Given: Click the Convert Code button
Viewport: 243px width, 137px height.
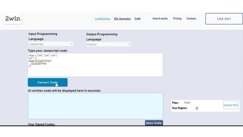Looking at the screenshot, I should click(x=47, y=82).
